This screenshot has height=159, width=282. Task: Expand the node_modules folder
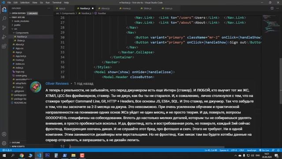[x=22, y=21]
